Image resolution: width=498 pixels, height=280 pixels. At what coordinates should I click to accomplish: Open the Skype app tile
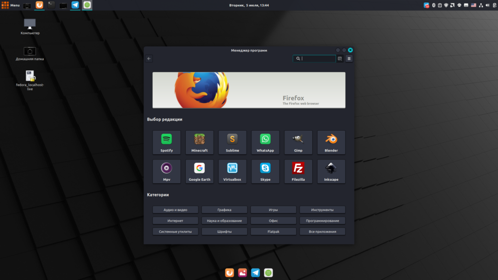[x=265, y=171]
